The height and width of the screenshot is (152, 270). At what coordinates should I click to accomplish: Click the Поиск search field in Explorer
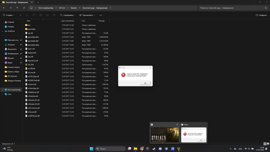tap(232, 8)
